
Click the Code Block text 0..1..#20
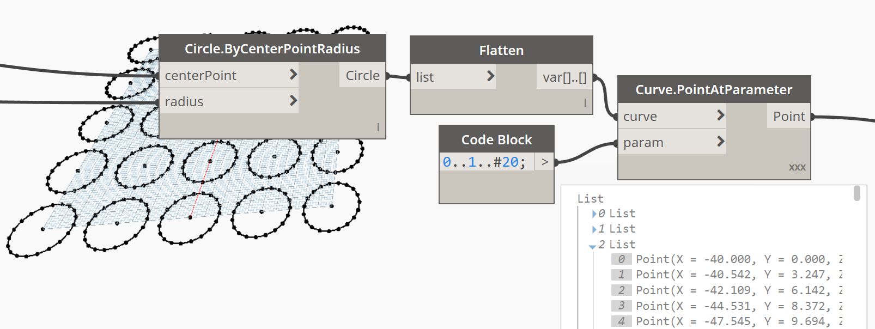pyautogui.click(x=484, y=162)
